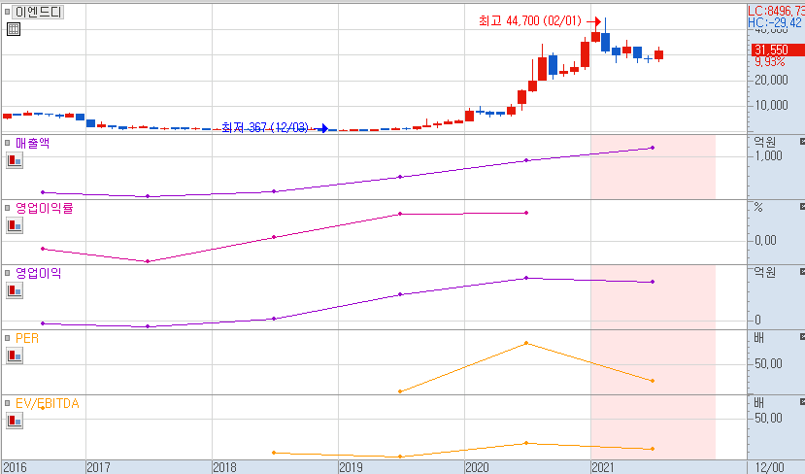Click the 2019 label on time axis
The image size is (805, 474).
tap(351, 467)
